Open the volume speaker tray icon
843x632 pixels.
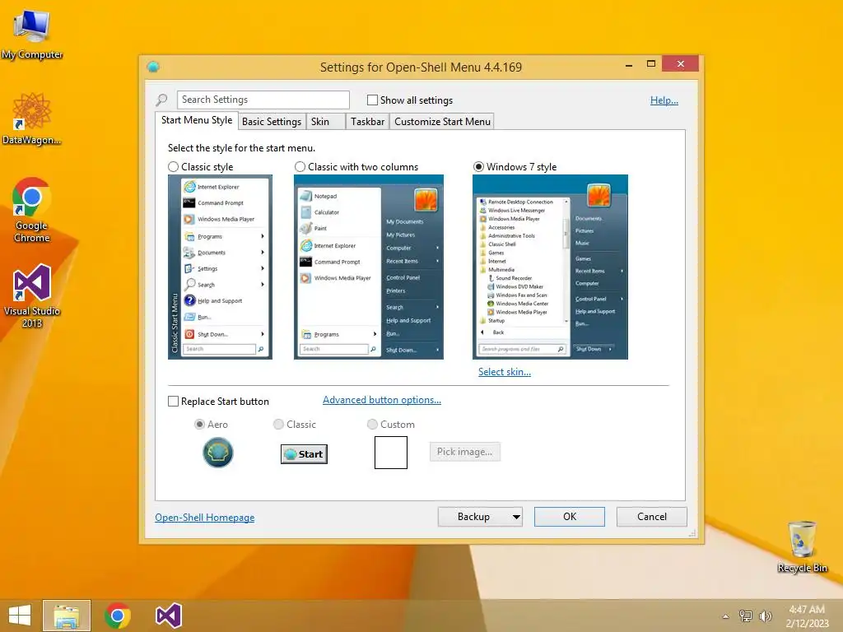pyautogui.click(x=765, y=616)
